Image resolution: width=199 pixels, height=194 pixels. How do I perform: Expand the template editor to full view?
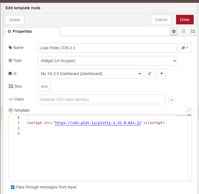(189, 110)
